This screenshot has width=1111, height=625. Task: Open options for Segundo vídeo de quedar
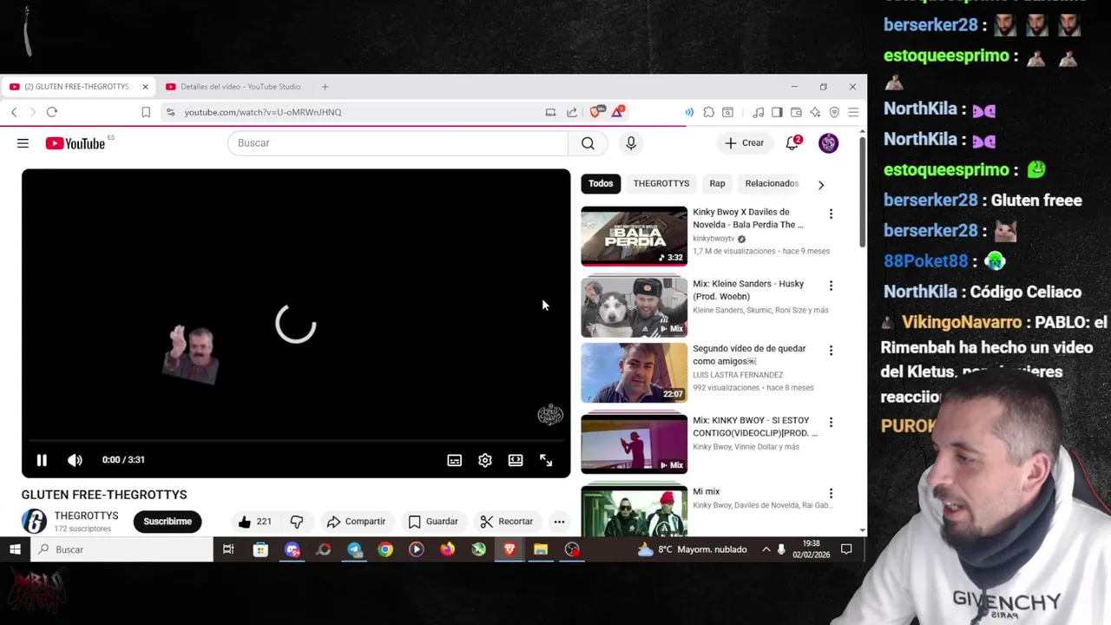831,351
